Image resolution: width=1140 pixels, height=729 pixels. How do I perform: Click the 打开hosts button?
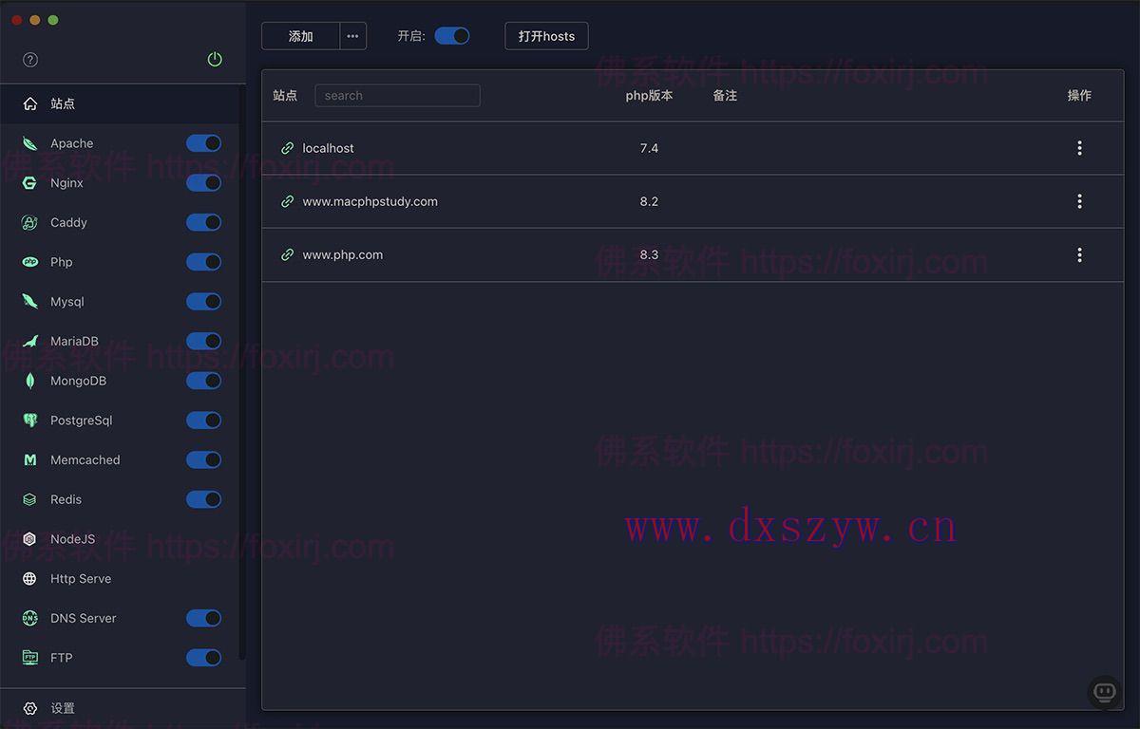(x=546, y=36)
